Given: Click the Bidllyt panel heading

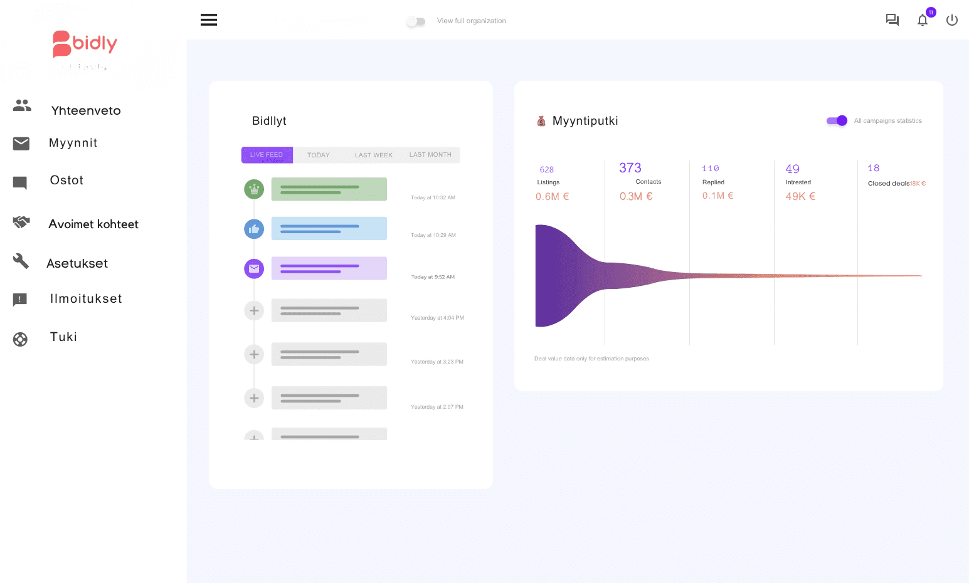Looking at the screenshot, I should (x=269, y=121).
